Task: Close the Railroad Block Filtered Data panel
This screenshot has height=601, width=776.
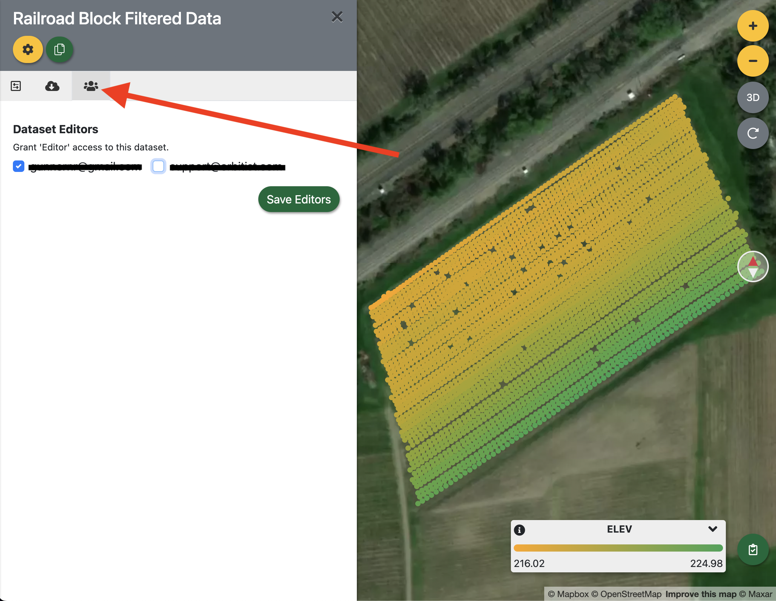Action: (337, 17)
